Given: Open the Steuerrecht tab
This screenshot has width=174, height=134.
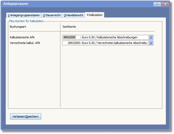Looking at the screenshot, I should (x=52, y=15).
